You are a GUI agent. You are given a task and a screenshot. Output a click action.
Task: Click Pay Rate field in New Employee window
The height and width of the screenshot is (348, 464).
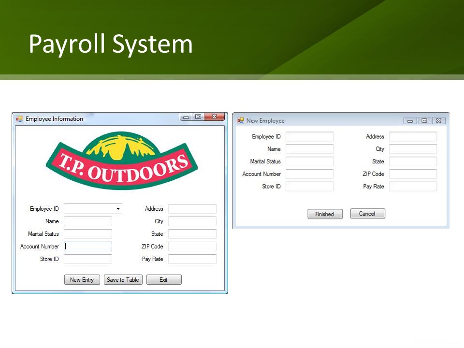pos(413,187)
